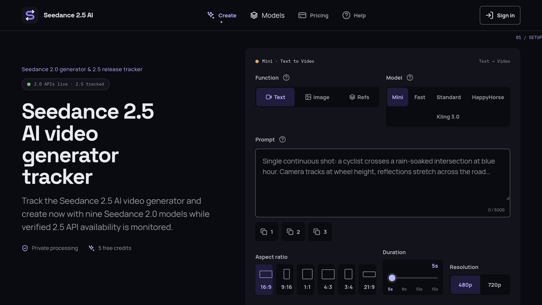Click the prompt text area resize grip
This screenshot has width=542, height=305.
click(508, 198)
